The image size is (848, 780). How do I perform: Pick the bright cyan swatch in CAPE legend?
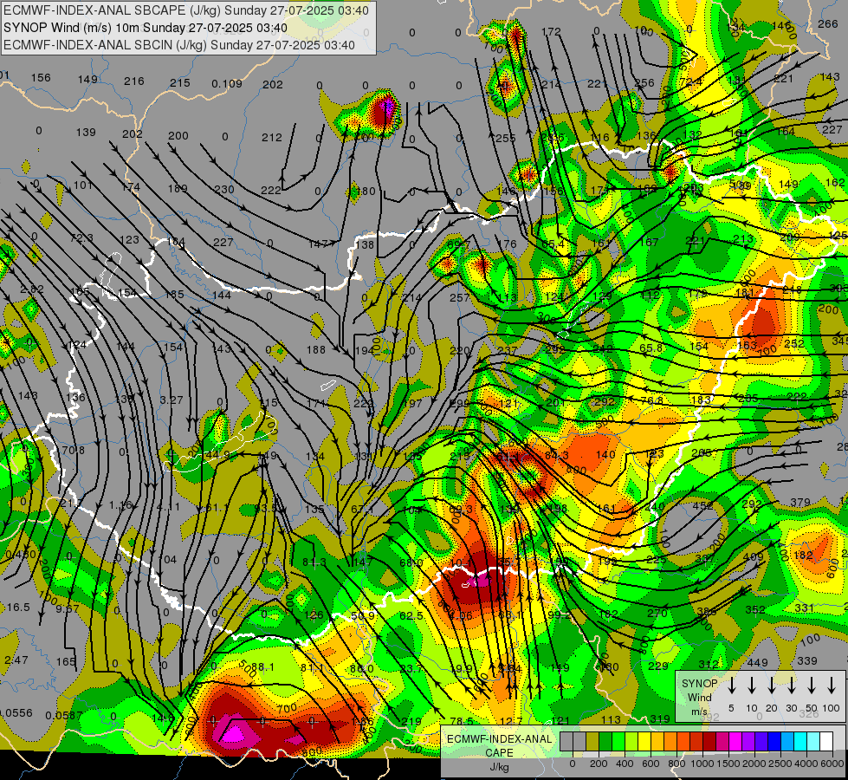(x=799, y=742)
